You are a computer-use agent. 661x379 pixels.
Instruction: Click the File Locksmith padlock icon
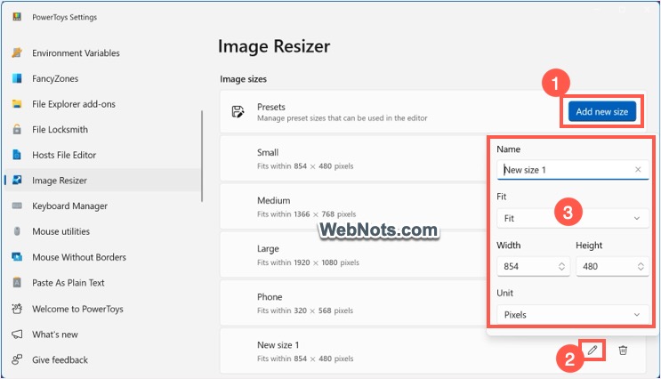17,129
